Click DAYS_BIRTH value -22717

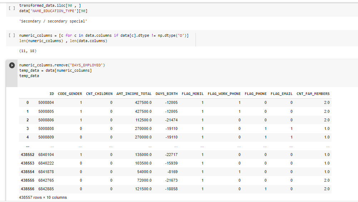pos(171,155)
